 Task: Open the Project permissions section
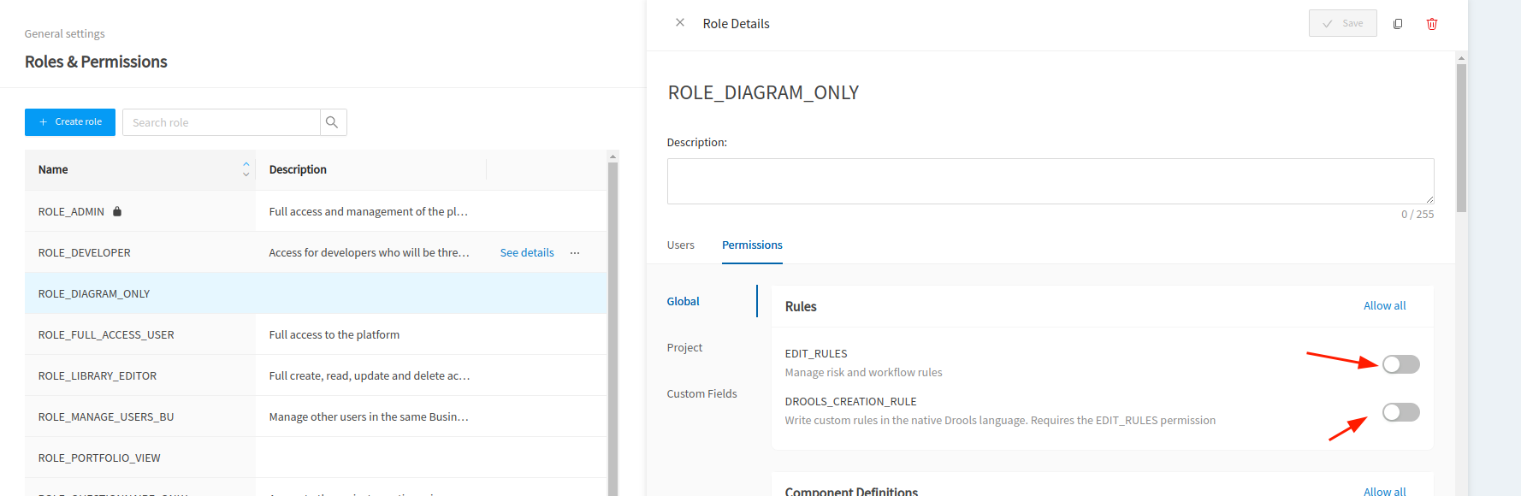point(684,347)
